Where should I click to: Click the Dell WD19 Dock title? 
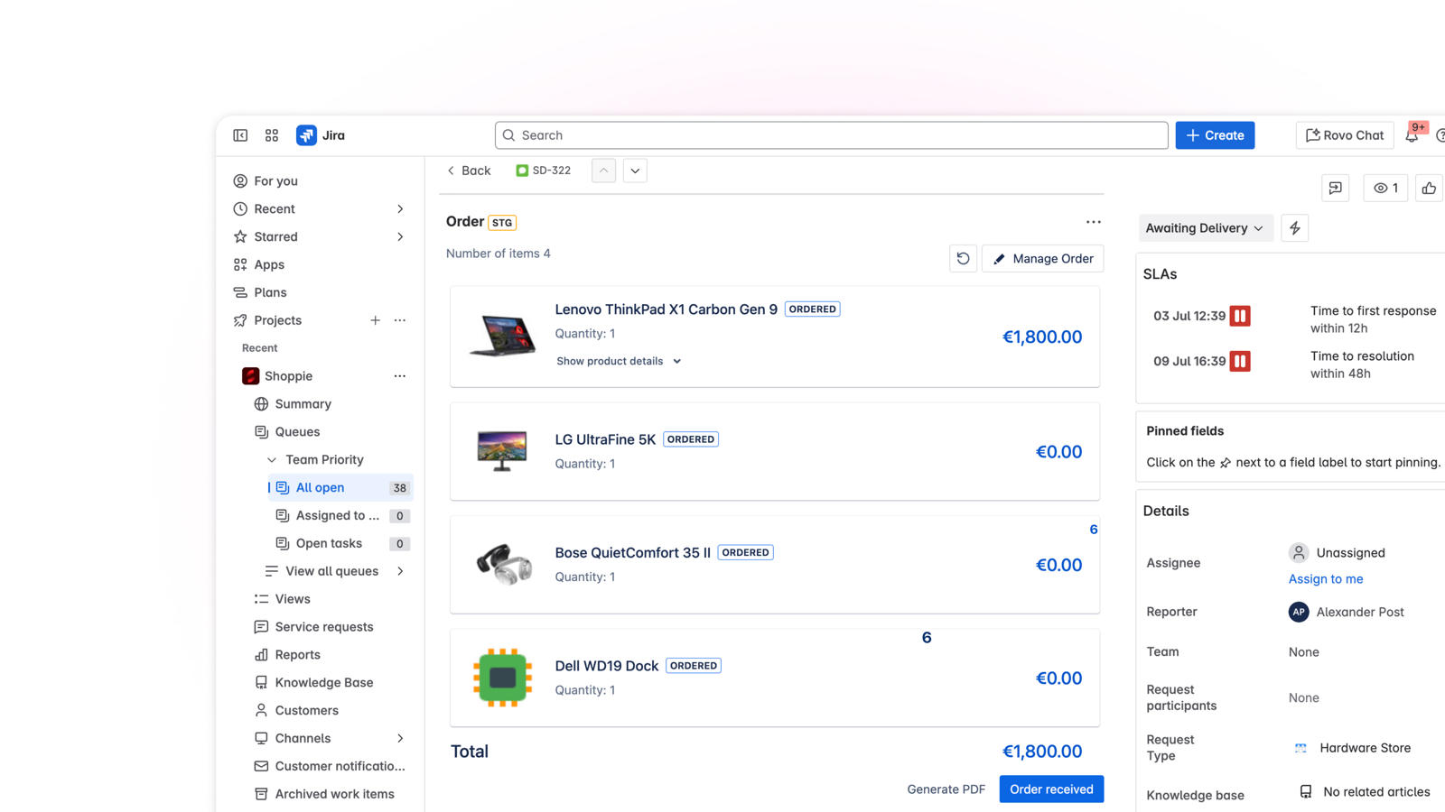pos(606,666)
